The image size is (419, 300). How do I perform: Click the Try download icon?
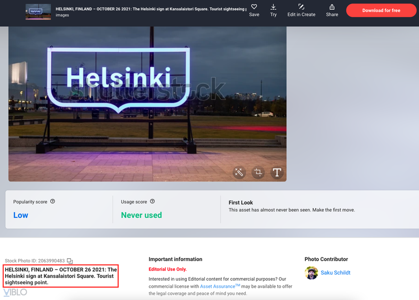(x=273, y=7)
